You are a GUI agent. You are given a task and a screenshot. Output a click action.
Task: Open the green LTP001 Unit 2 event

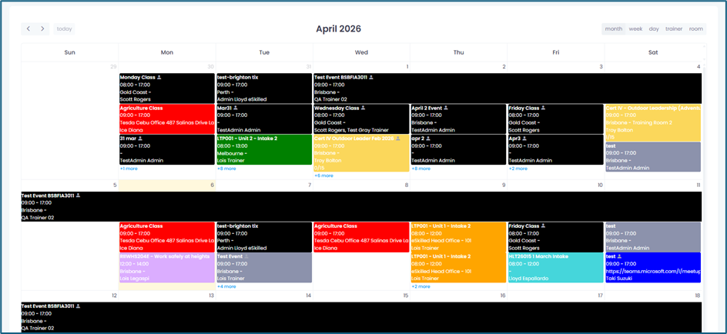pyautogui.click(x=264, y=149)
